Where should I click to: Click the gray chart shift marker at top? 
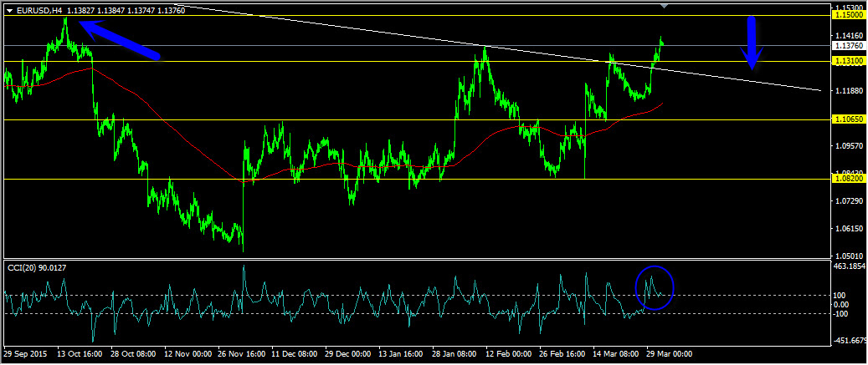tap(665, 6)
